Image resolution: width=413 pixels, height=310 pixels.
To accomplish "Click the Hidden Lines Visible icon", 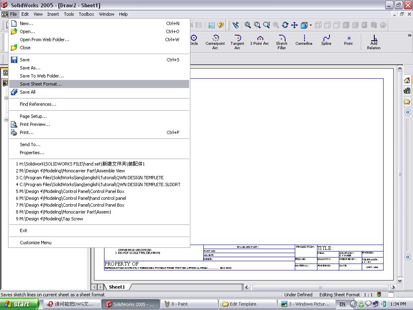I will coord(327,25).
